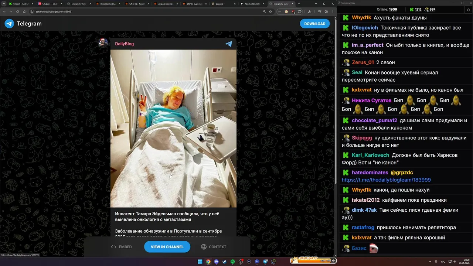Switch to 'Оби-Ван Кеноби' browser tab
Viewport: 473px width, 266px height.
[137, 4]
